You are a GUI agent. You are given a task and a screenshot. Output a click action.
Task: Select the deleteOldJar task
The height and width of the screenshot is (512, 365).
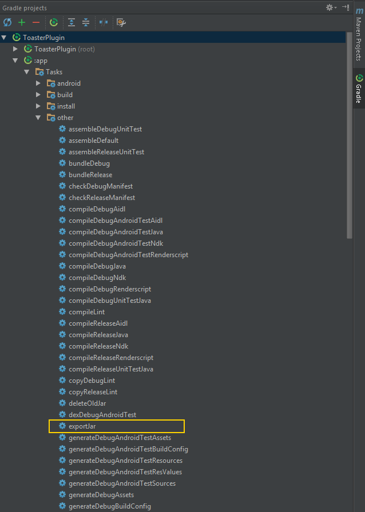pyautogui.click(x=87, y=403)
